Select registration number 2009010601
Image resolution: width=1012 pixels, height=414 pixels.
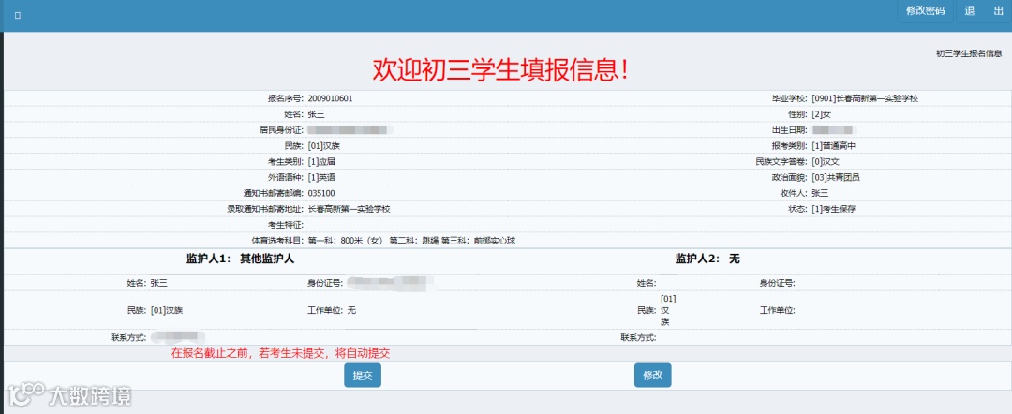[331, 98]
